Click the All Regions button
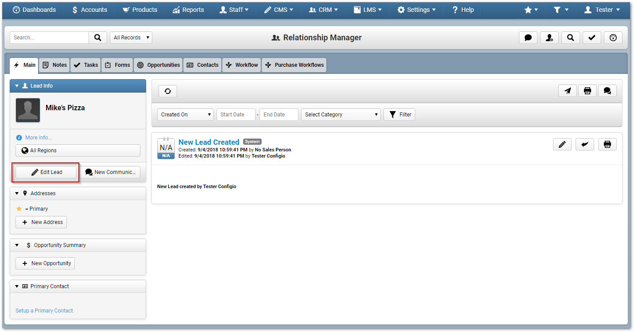Viewport: 634px width, 332px height. (78, 151)
